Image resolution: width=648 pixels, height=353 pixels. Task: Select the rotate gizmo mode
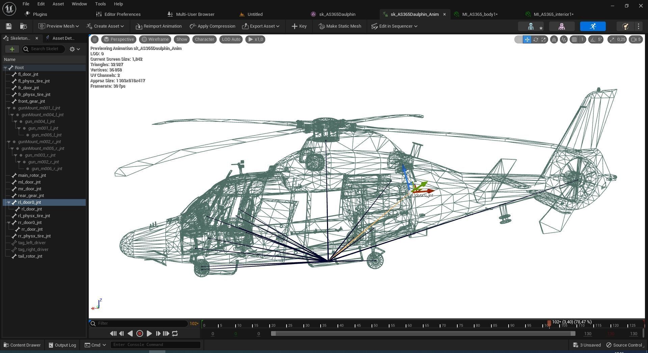(x=536, y=39)
